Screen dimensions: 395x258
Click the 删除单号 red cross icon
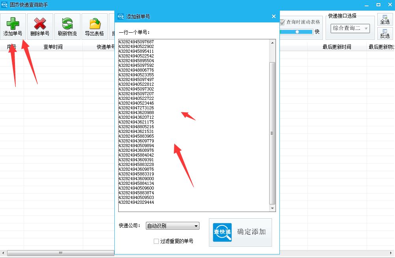[40, 24]
